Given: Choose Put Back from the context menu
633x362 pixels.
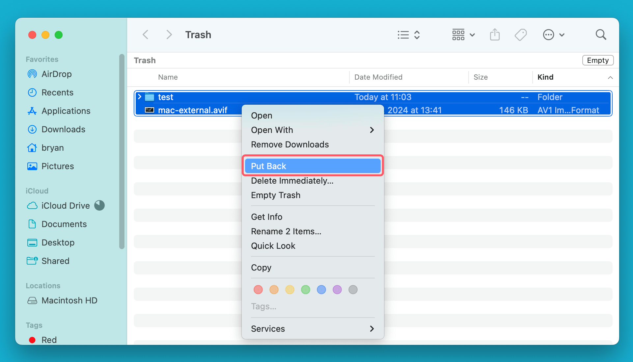Looking at the screenshot, I should (268, 166).
